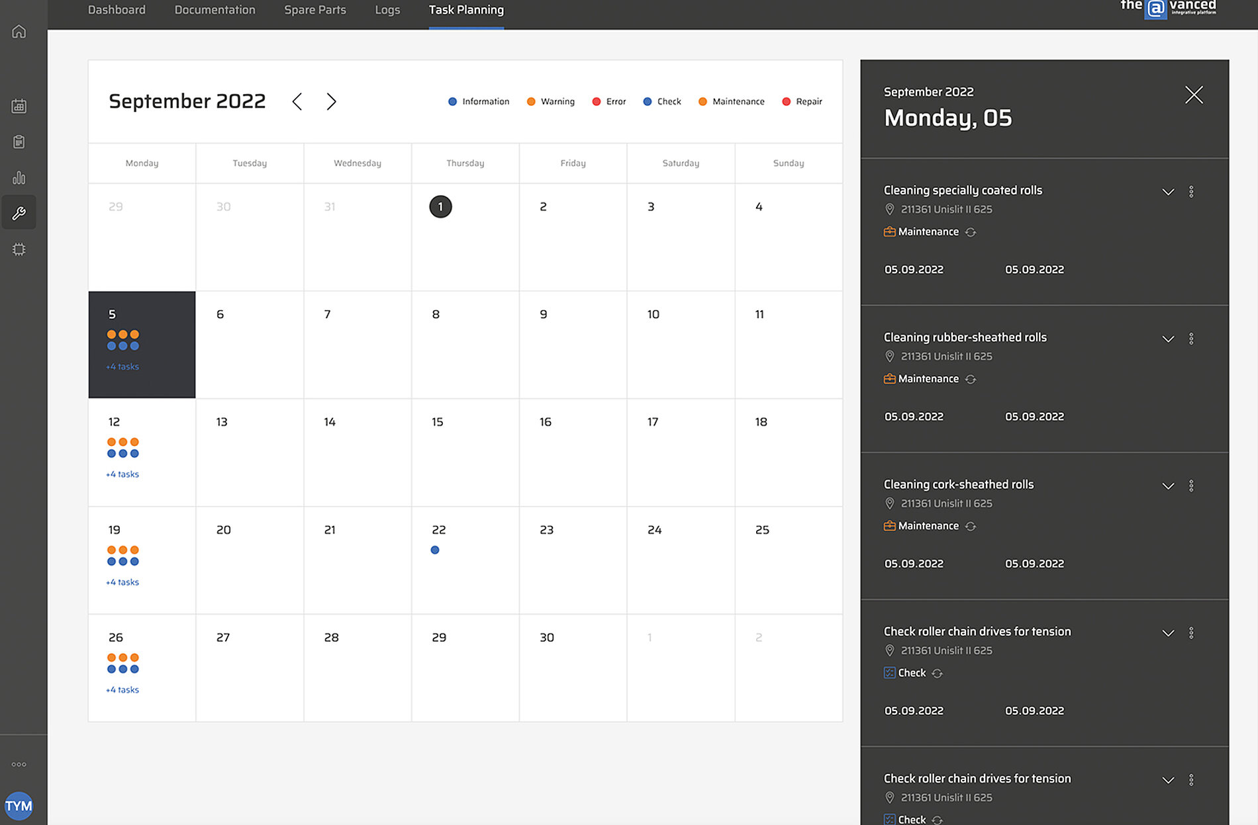Click the location pin beside 211361 Unislit II 625
Image resolution: width=1258 pixels, height=825 pixels.
point(890,209)
